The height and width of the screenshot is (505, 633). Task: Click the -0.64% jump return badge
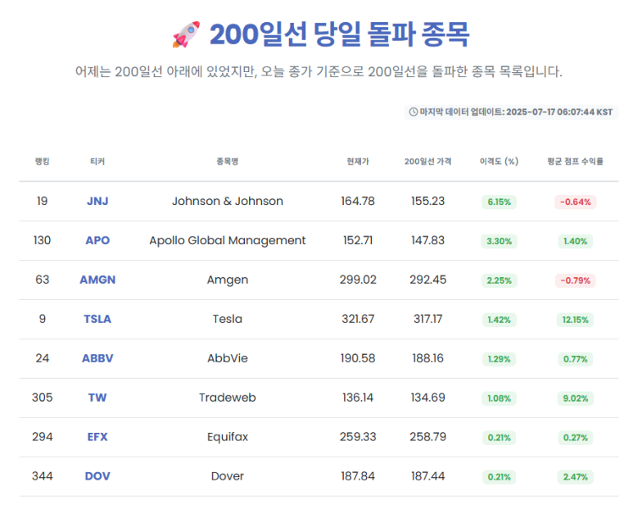coord(576,202)
